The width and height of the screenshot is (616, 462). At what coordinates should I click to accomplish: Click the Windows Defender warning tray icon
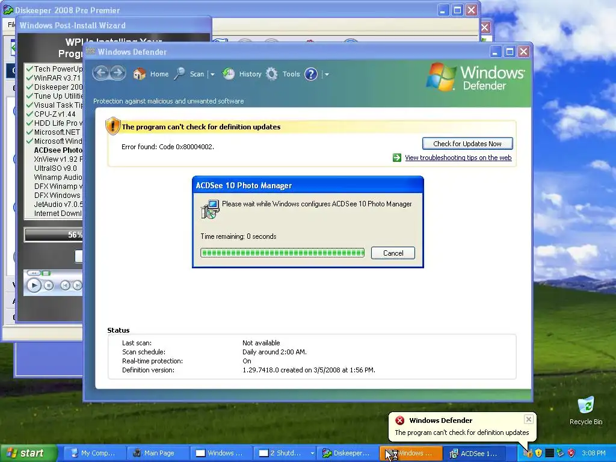(x=528, y=453)
